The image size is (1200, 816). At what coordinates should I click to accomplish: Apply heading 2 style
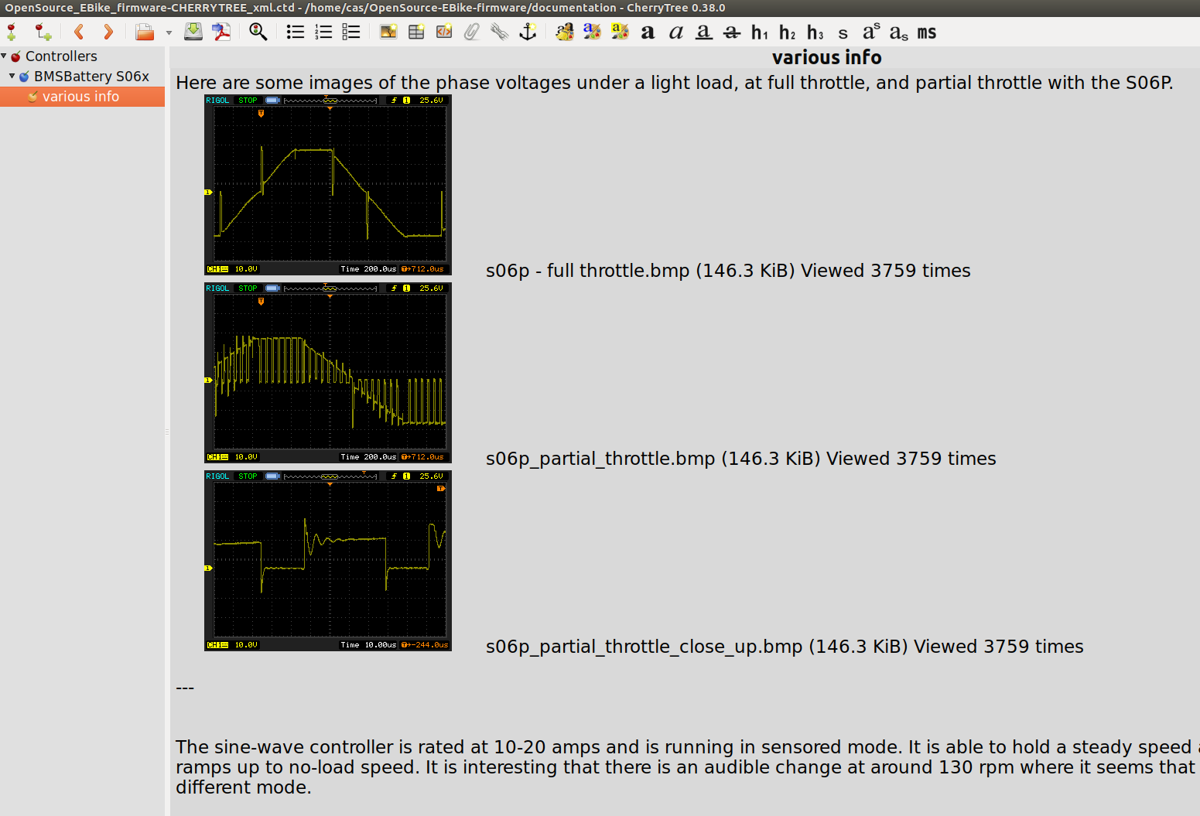pyautogui.click(x=788, y=32)
